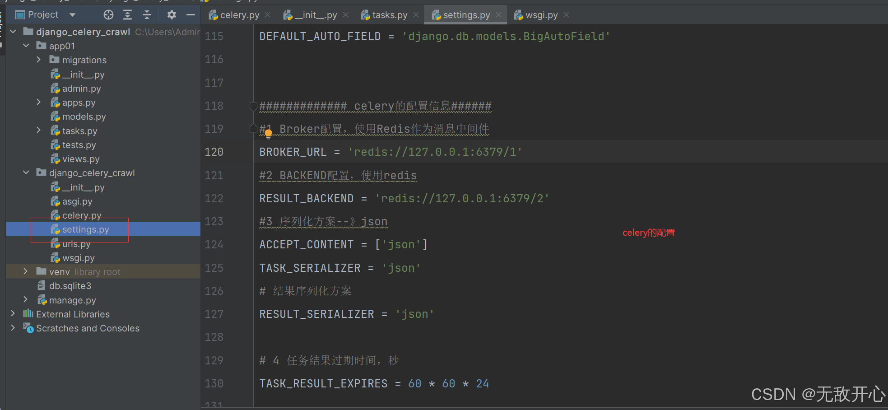The height and width of the screenshot is (410, 888).
Task: Expand the apps.py node
Action: tap(39, 102)
